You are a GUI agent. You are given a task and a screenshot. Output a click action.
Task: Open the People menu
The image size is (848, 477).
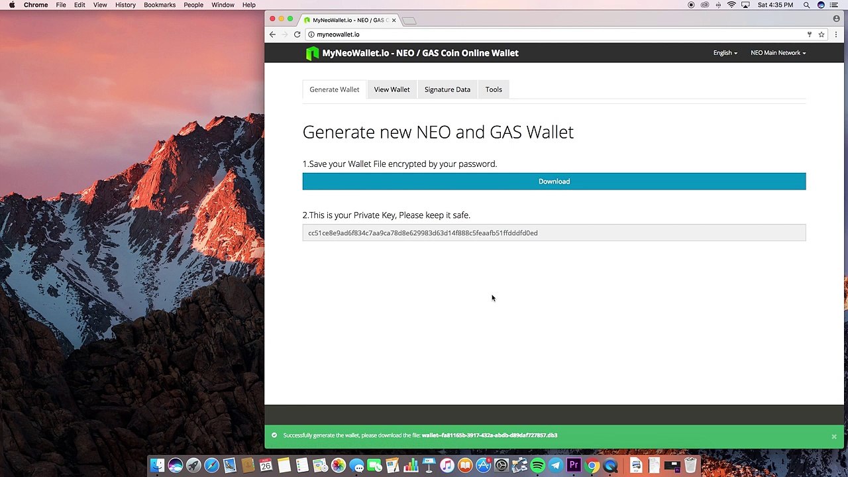(x=193, y=5)
